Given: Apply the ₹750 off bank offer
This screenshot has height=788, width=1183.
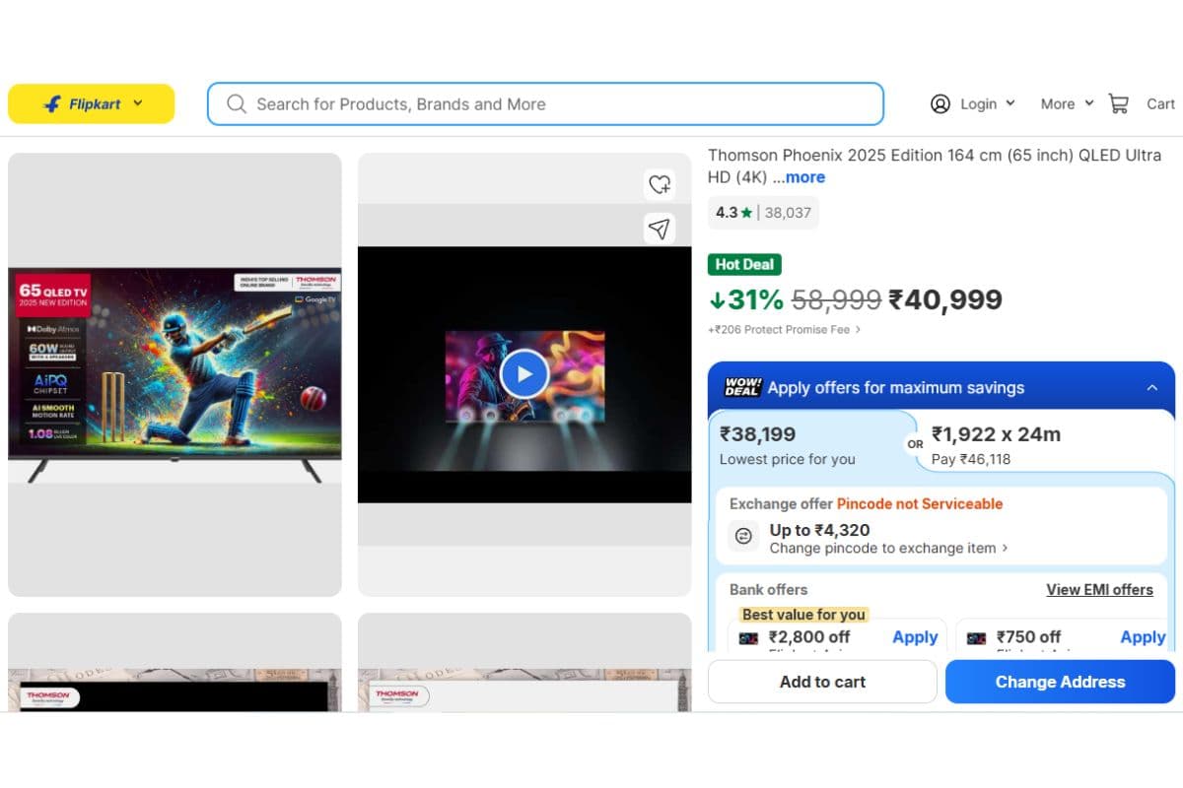Looking at the screenshot, I should [1142, 637].
